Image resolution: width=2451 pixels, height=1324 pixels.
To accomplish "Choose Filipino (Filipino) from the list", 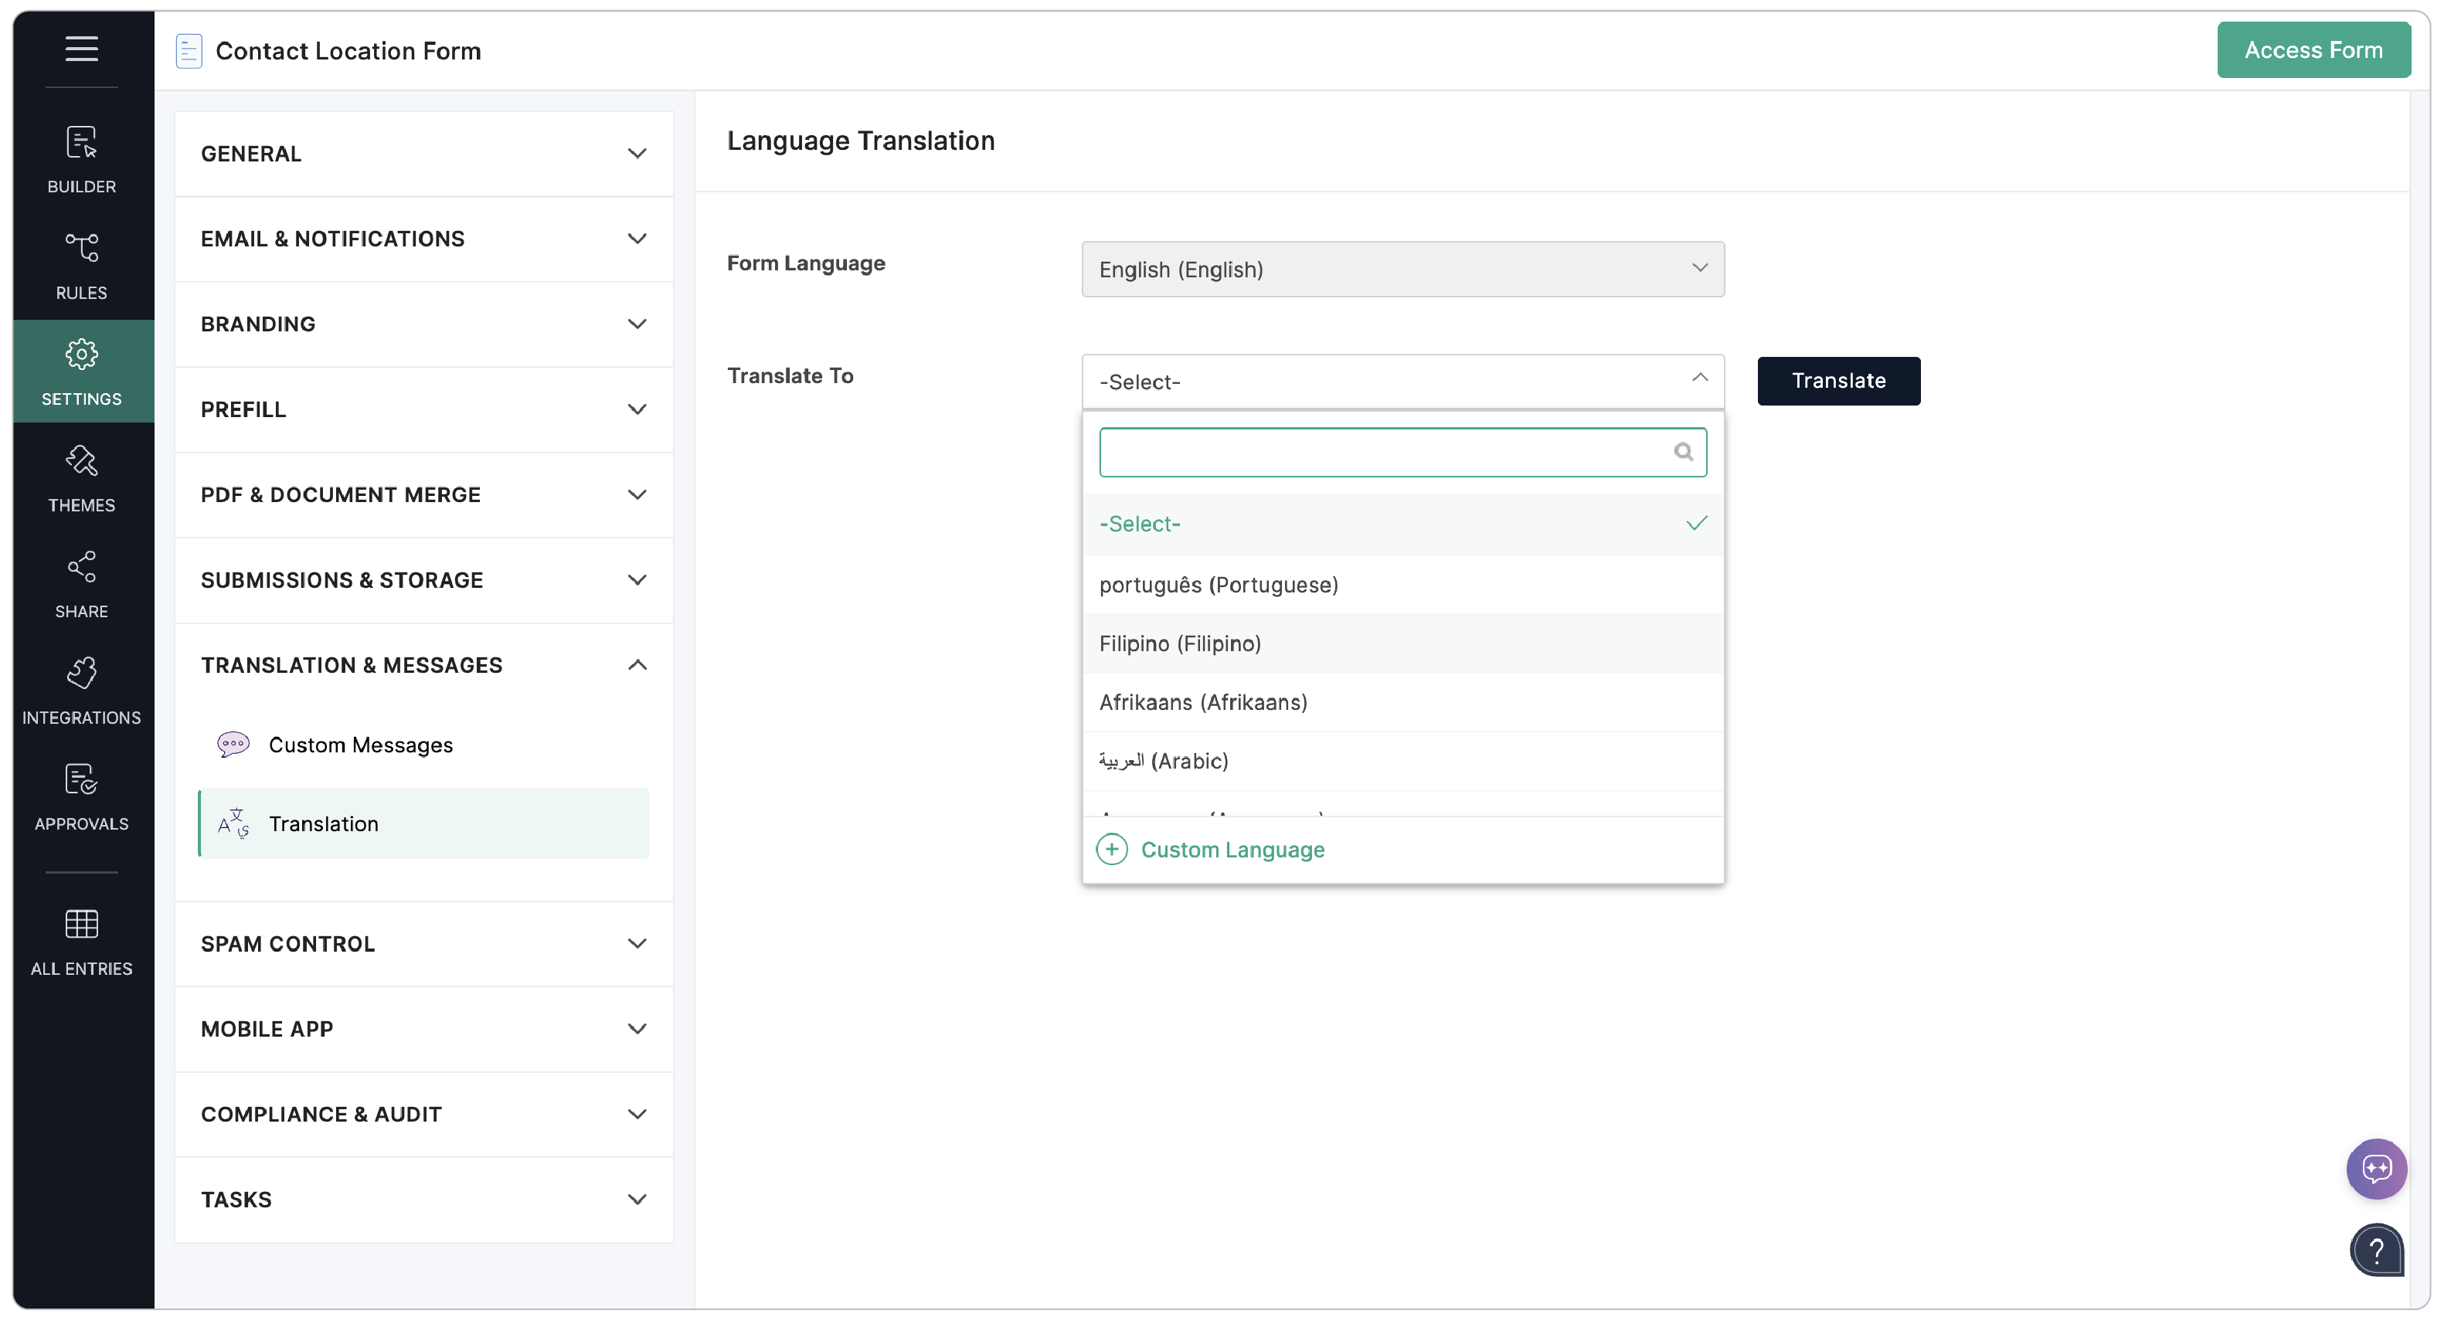I will [1180, 644].
